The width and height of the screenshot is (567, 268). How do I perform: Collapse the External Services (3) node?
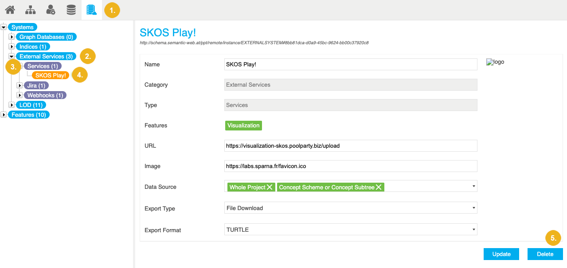12,57
